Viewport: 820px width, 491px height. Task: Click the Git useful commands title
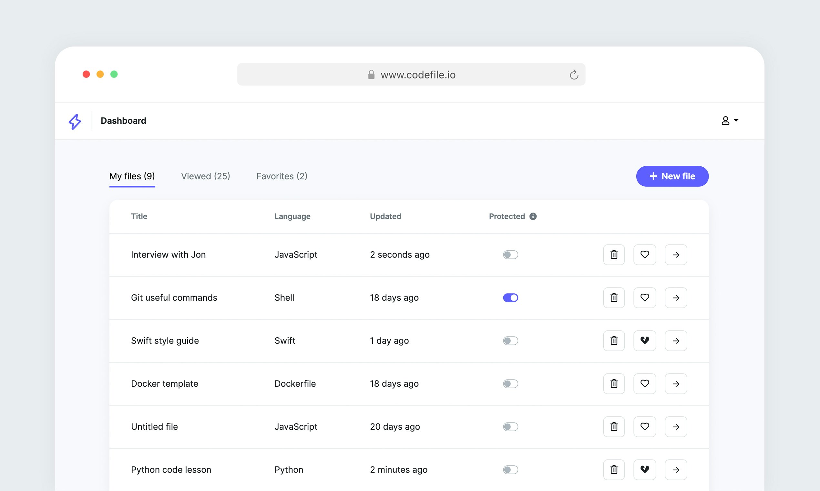(174, 298)
